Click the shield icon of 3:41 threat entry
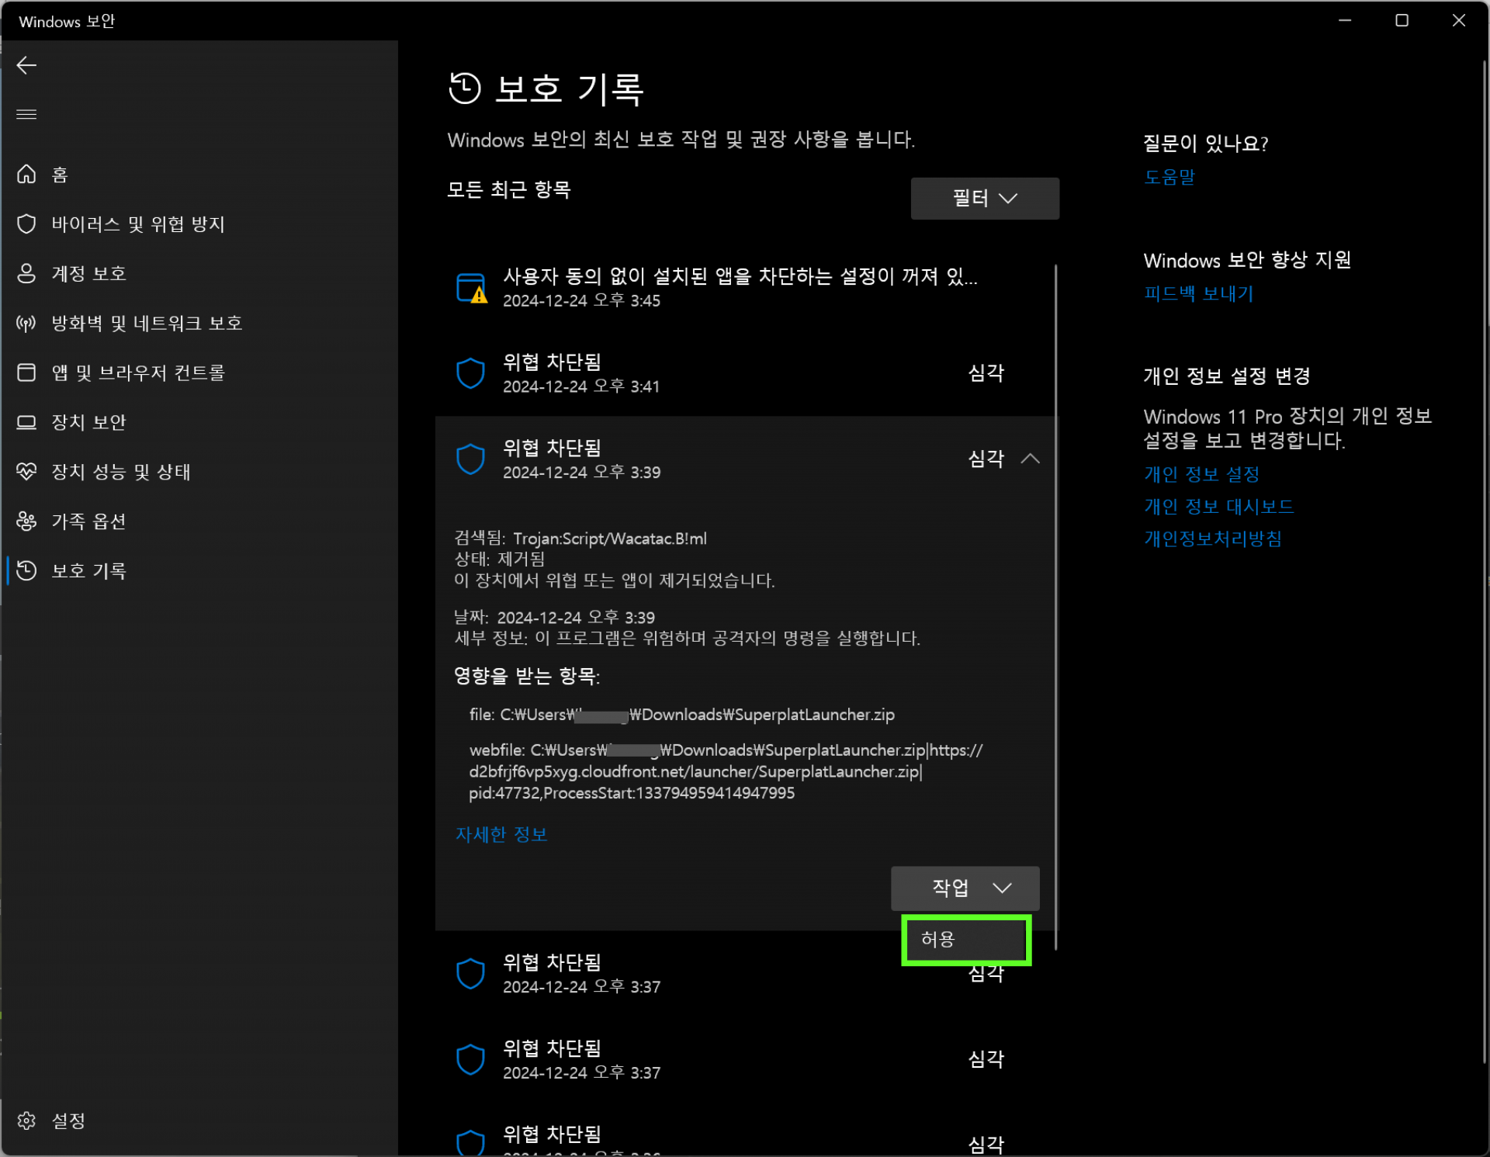1490x1157 pixels. click(x=470, y=373)
